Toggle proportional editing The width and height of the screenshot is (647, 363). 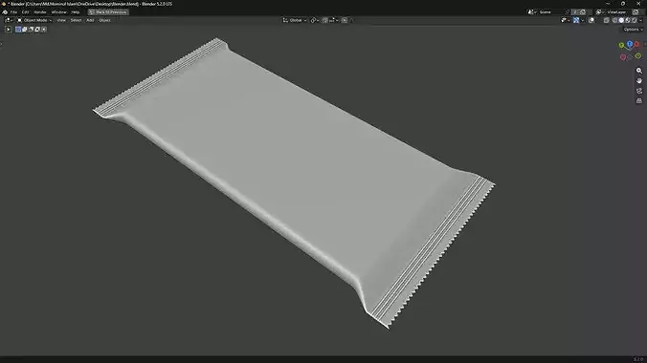(345, 20)
